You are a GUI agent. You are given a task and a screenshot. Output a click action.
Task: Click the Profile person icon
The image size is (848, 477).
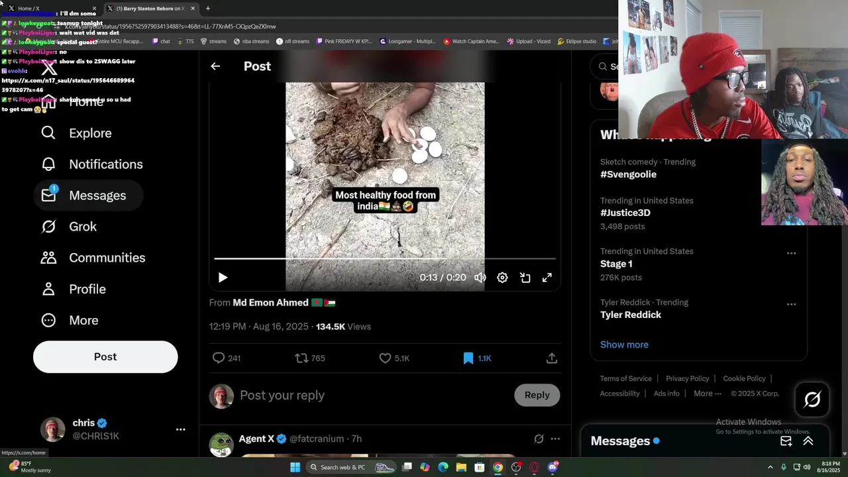tap(48, 289)
